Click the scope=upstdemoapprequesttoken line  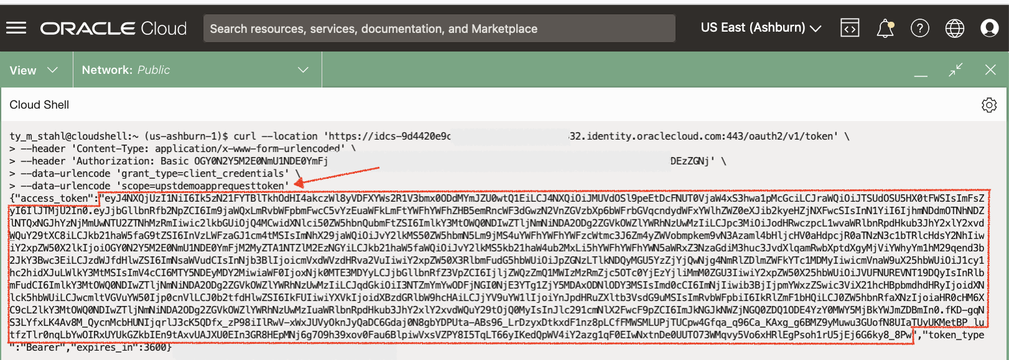149,186
